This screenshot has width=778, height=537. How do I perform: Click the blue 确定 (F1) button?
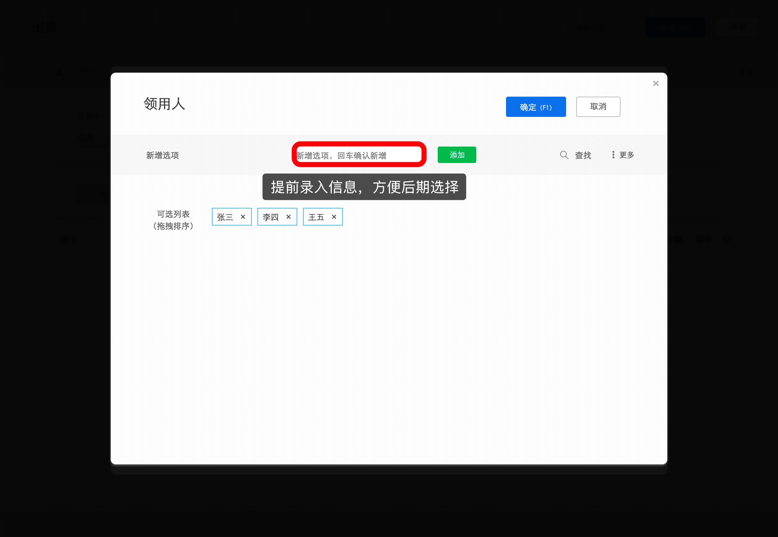click(x=535, y=107)
